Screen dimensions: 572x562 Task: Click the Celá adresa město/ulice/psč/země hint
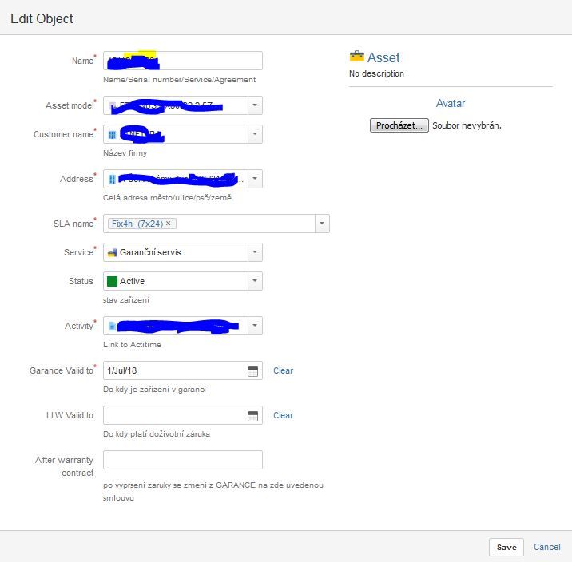pyautogui.click(x=167, y=198)
